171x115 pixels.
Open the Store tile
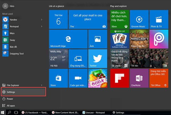[x=58, y=78]
